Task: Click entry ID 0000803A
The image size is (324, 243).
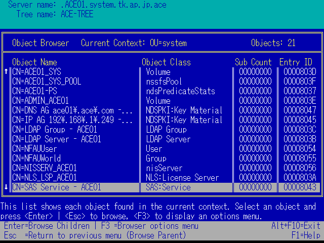Action: (x=300, y=178)
